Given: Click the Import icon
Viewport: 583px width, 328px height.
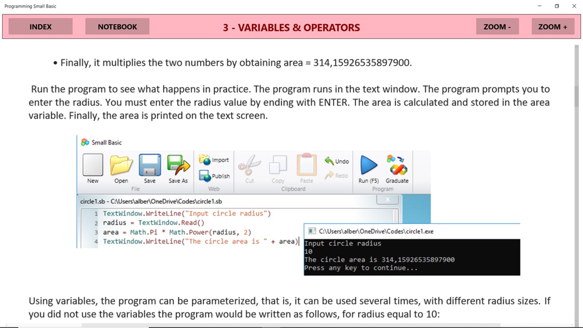Looking at the screenshot, I should pos(205,160).
